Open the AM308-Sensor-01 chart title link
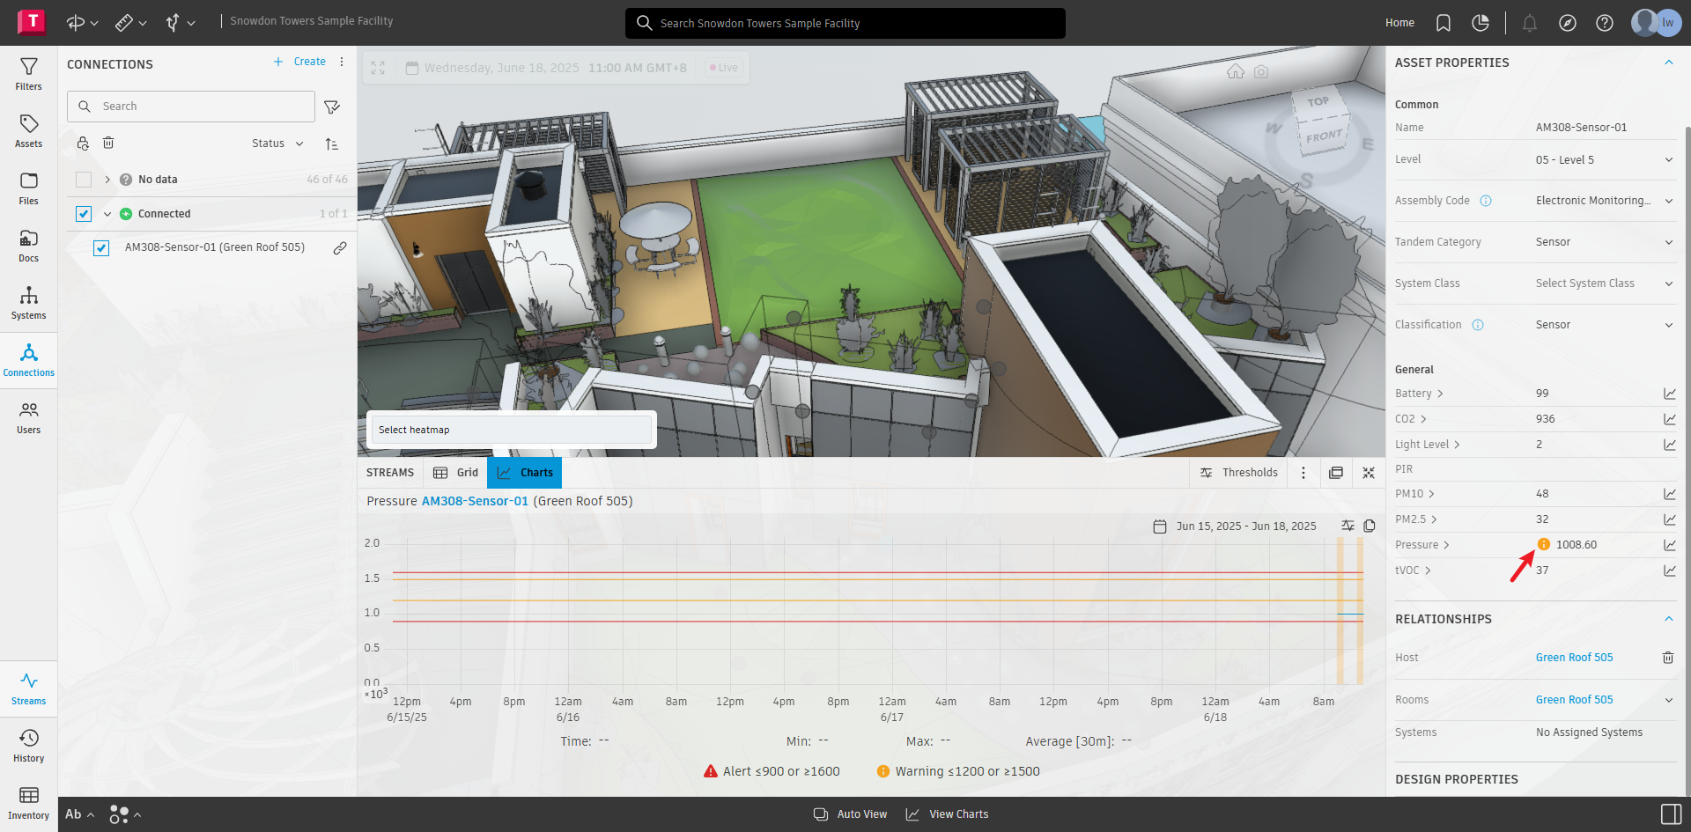1691x832 pixels. (x=475, y=501)
